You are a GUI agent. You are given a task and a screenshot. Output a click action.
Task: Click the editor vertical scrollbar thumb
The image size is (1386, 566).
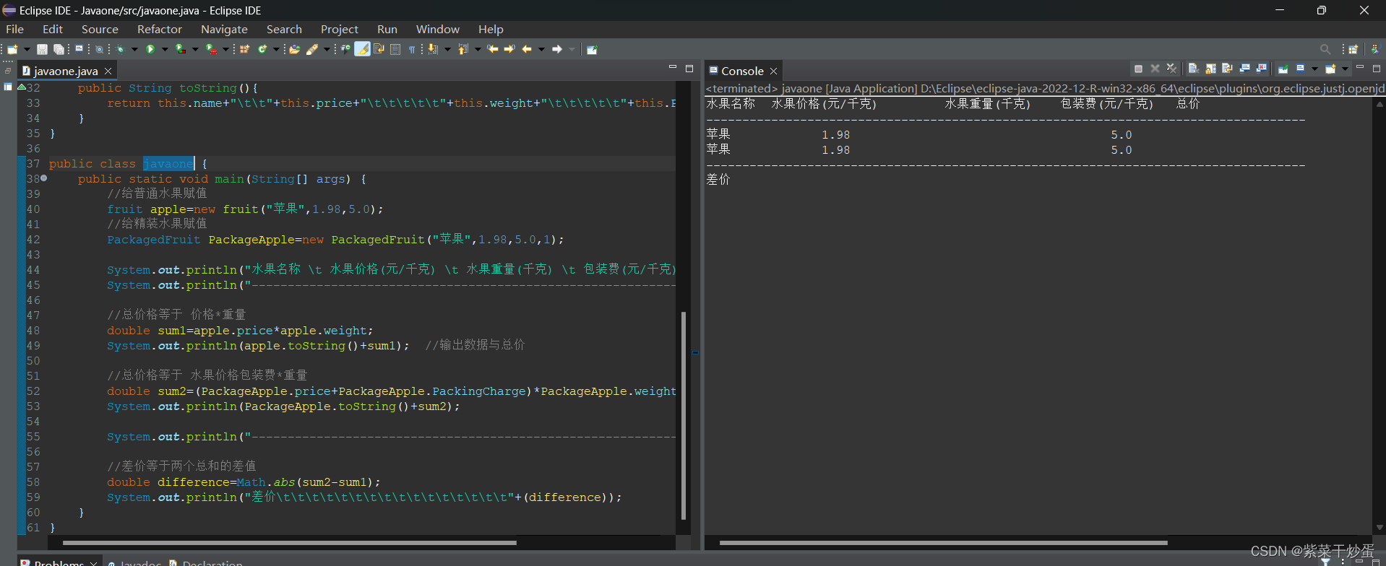(683, 415)
